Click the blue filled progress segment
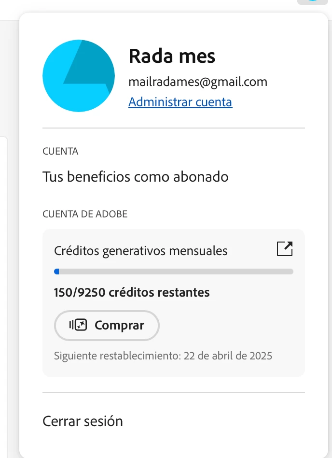This screenshot has width=332, height=458. pos(56,272)
